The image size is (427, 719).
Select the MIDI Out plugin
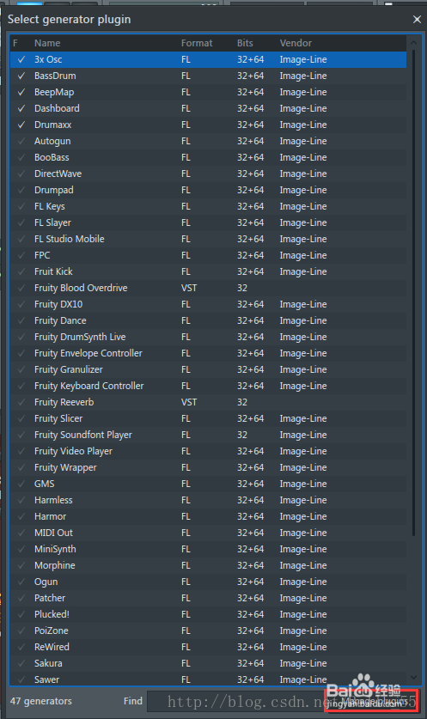208,533
